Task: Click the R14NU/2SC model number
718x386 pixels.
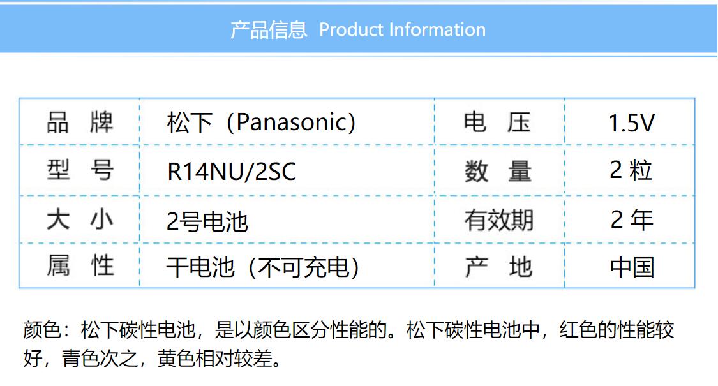Action: tap(232, 172)
